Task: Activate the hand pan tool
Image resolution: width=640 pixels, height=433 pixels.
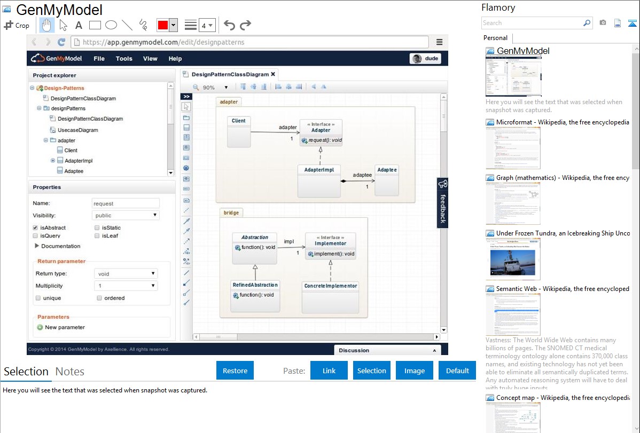Action: (x=47, y=25)
